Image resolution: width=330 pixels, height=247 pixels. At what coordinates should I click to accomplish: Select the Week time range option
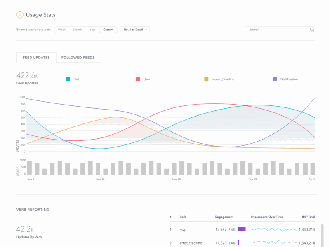[x=61, y=30]
